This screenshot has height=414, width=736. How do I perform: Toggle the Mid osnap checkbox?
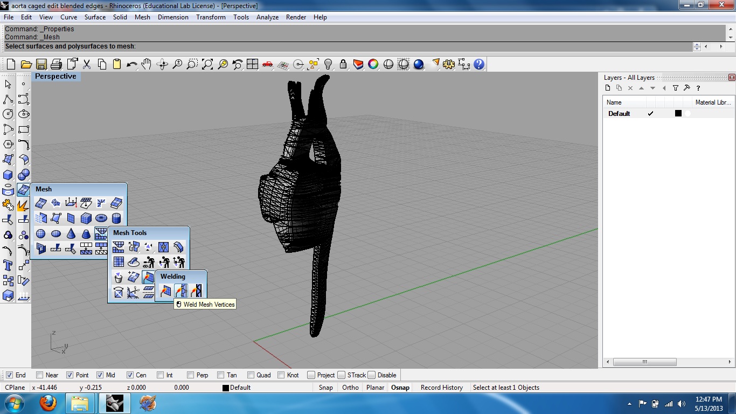100,375
